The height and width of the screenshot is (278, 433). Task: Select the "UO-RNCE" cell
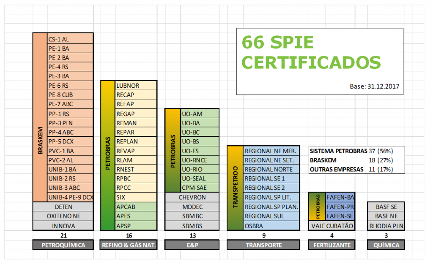[x=200, y=160]
